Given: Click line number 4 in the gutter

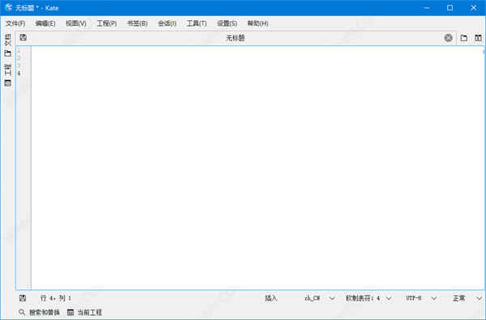Looking at the screenshot, I should 19,74.
